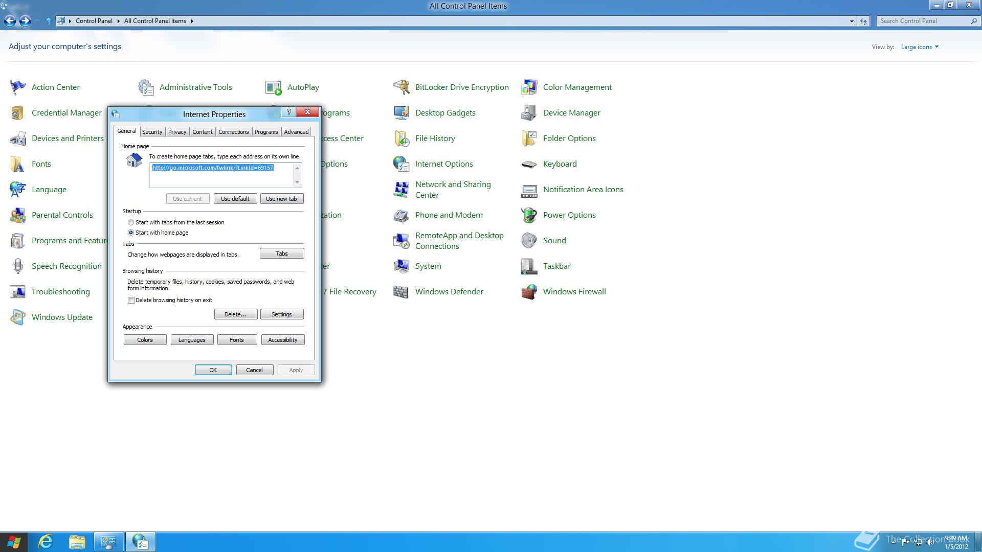982x552 pixels.
Task: Open the Parental Controls icon
Action: click(x=18, y=215)
